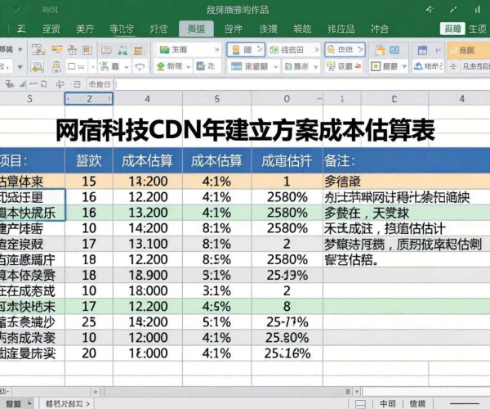Click the blue picture icon next to green person
Screen dimensions: 490x409
pyautogui.click(x=200, y=66)
